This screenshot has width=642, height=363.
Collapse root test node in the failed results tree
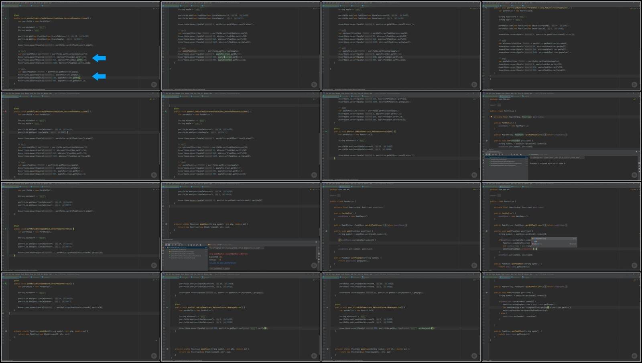click(166, 248)
